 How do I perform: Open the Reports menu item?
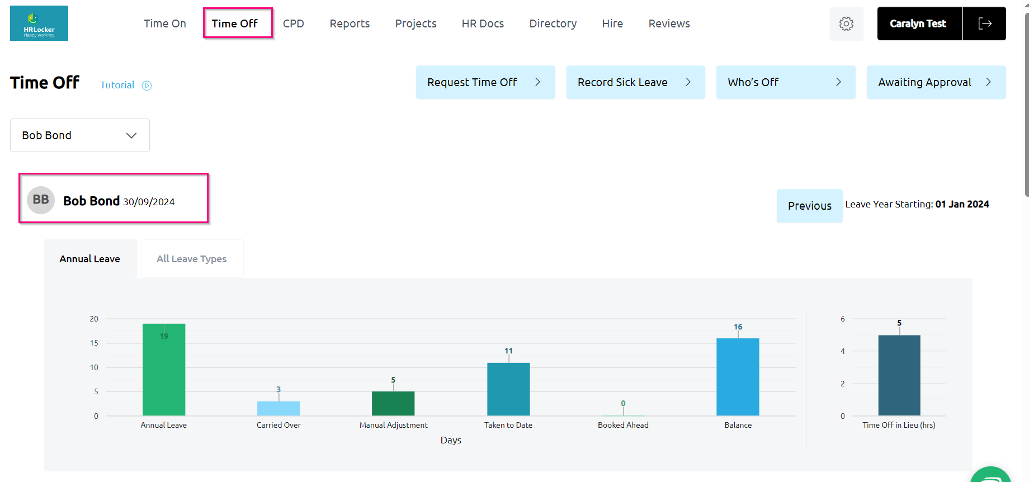pyautogui.click(x=350, y=23)
